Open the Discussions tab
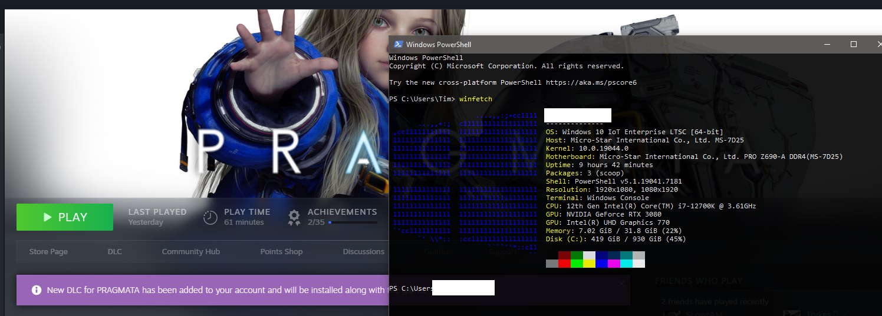 click(x=364, y=251)
